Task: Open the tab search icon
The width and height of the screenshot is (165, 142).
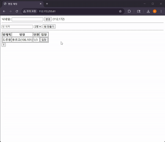Action: [139, 11]
